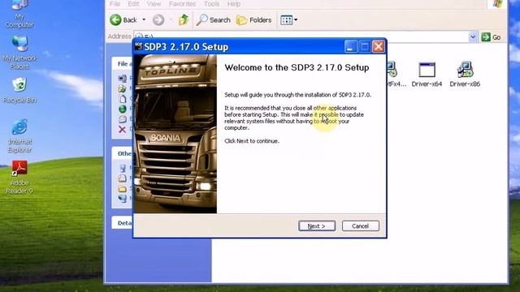This screenshot has height=292, width=520.
Task: Go Back in Explorer toolbar
Action: [123, 19]
